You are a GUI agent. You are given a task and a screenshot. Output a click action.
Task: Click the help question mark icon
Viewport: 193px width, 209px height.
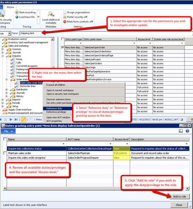coord(187,131)
